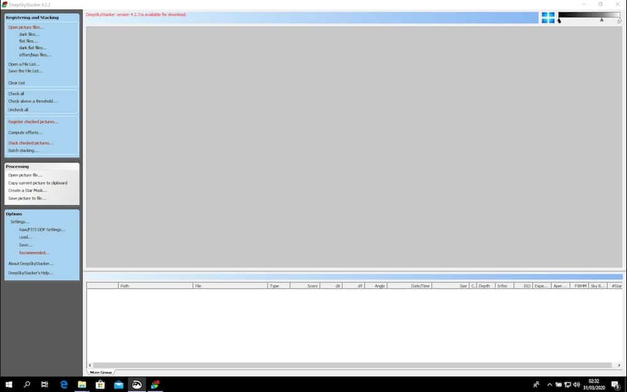Click the new version available for download notice

136,15
